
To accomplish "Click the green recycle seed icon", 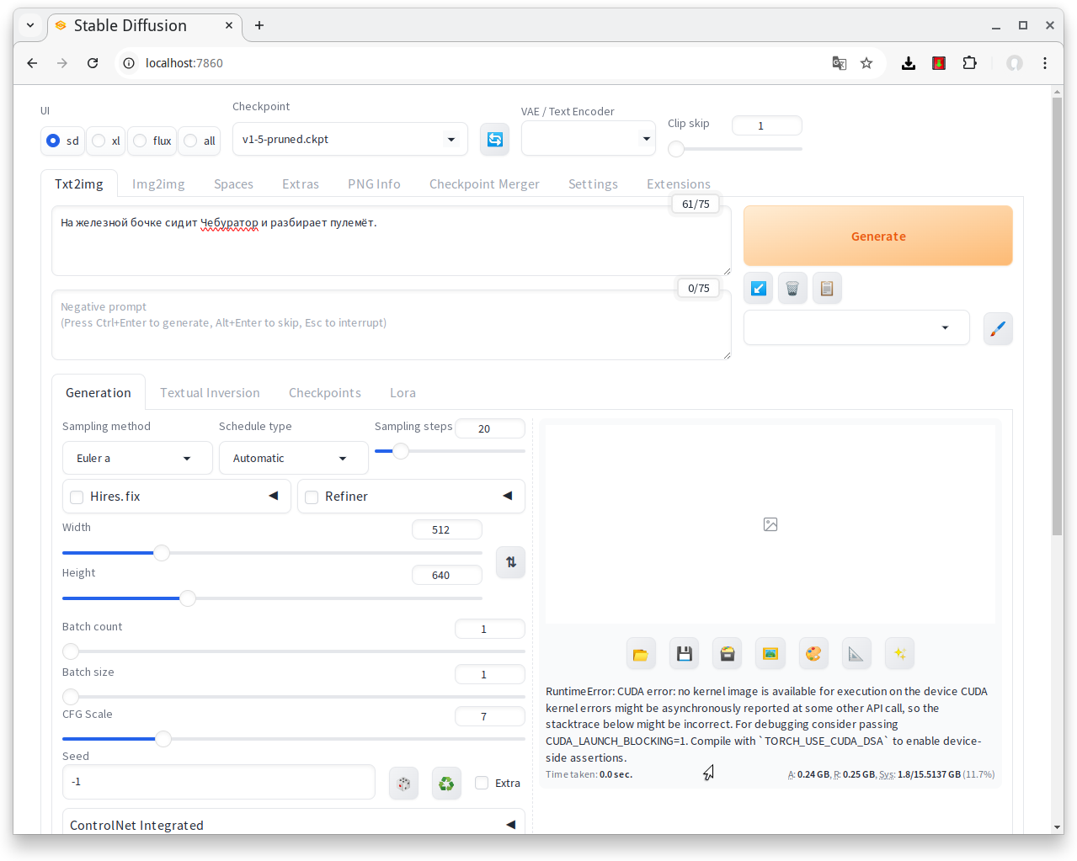I will [446, 784].
